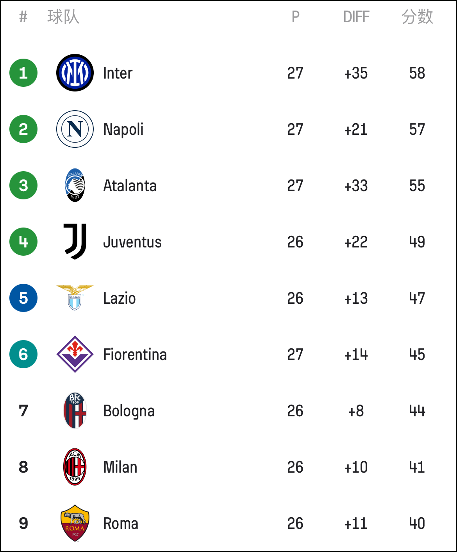Click the green rank 1 badge
Screen dimensions: 457x552
pos(23,73)
